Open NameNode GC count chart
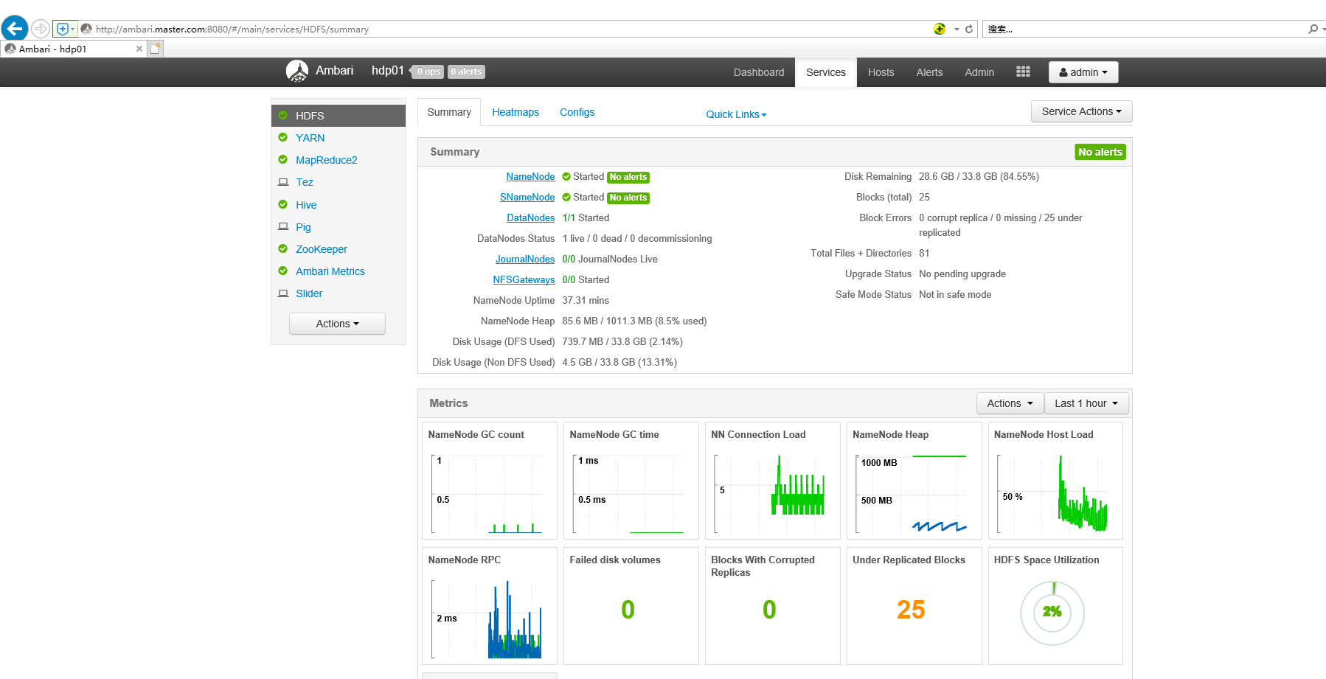This screenshot has width=1326, height=679. pos(489,481)
